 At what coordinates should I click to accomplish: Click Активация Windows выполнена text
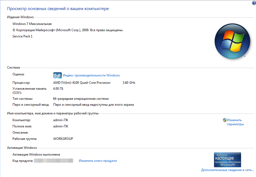click(36, 155)
